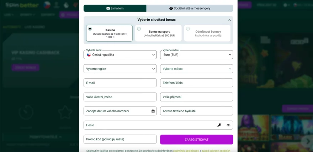Click the Czech flag in country selector
This screenshot has width=313, height=152.
(x=89, y=55)
